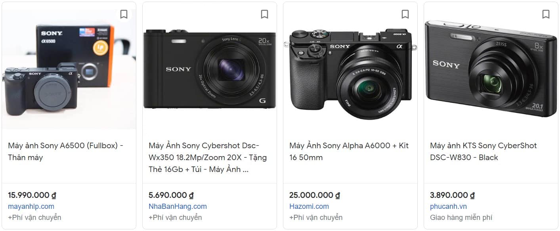Click the 5.690.000 ₫ price
This screenshot has width=560, height=231.
pyautogui.click(x=171, y=195)
